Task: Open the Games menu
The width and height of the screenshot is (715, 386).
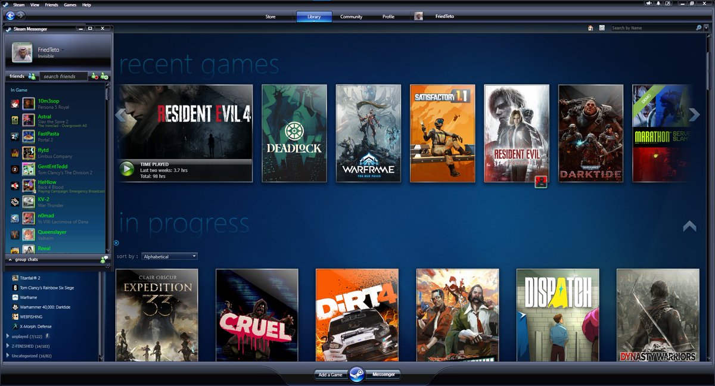Action: click(70, 4)
